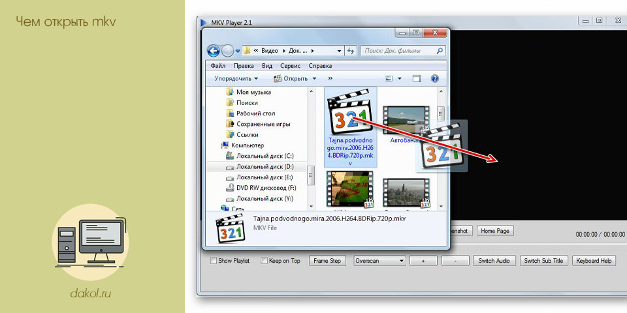This screenshot has height=313, width=627.
Task: Select Поиски folder in the tree
Action: (x=247, y=102)
